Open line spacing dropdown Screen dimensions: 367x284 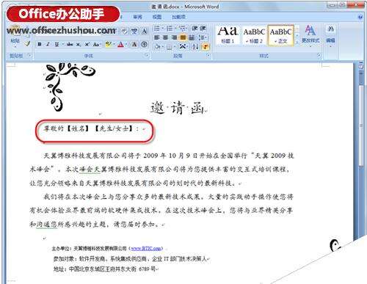pos(203,37)
